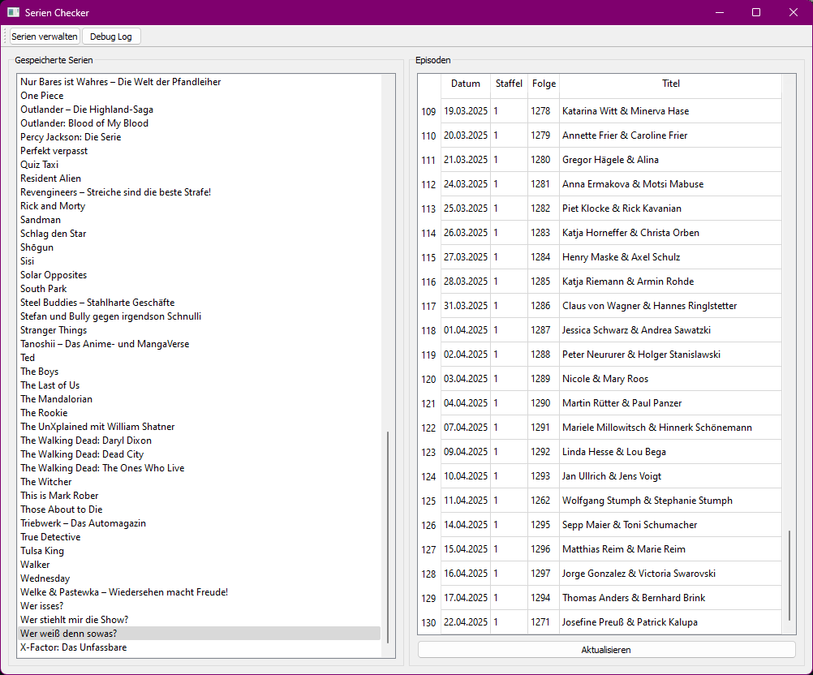The width and height of the screenshot is (813, 675).
Task: Open the Debug Log toolbar button
Action: (x=111, y=37)
